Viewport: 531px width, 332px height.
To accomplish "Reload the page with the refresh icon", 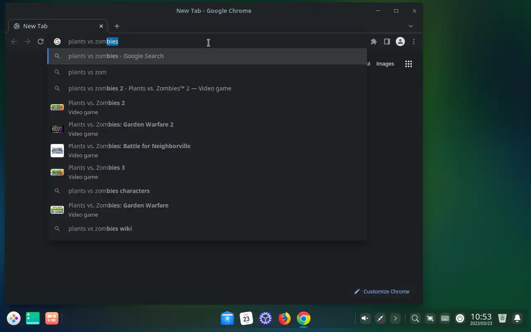I will click(41, 41).
